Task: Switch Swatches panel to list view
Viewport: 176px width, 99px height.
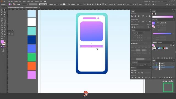Action: click(x=171, y=45)
